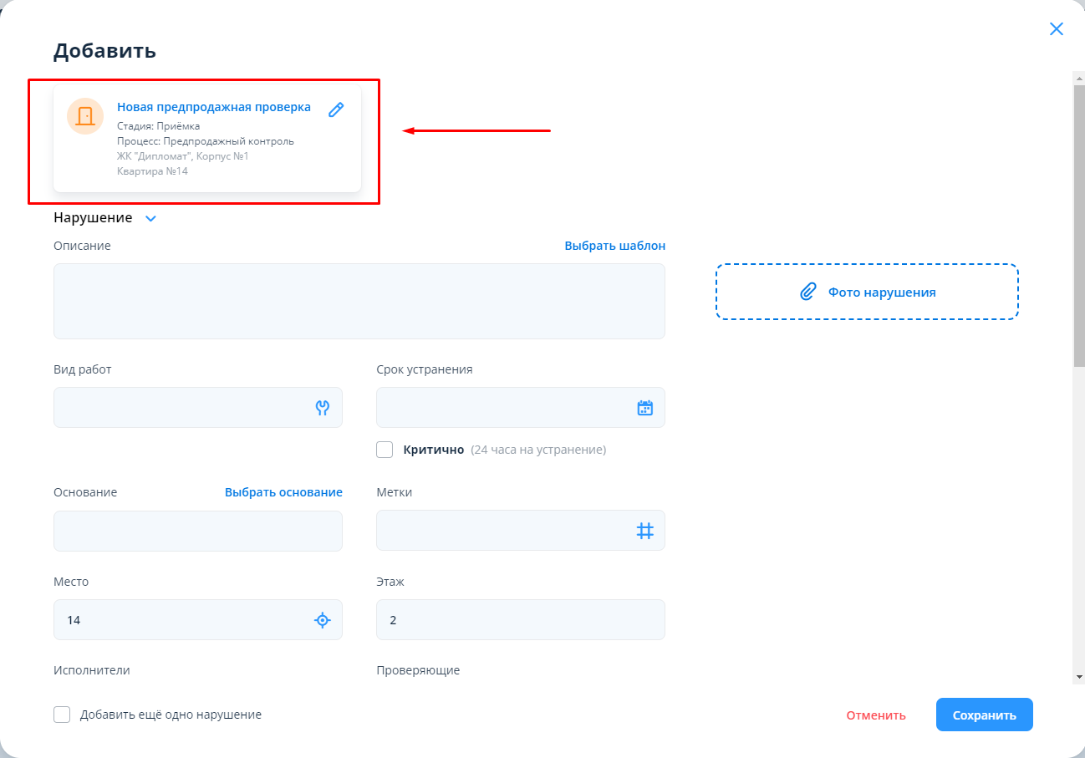
Task: Open the Новая предпродажная проверка title link
Action: pyautogui.click(x=214, y=107)
